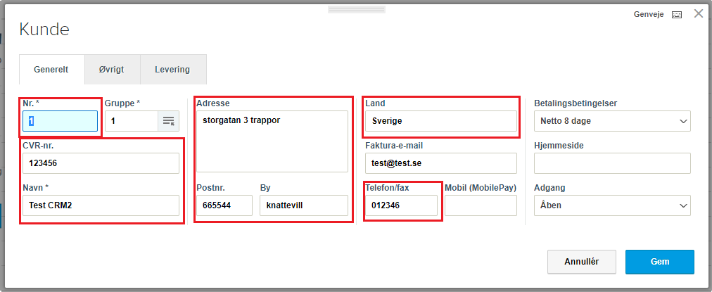
Task: Click into the Gruppe number field
Action: (131, 122)
